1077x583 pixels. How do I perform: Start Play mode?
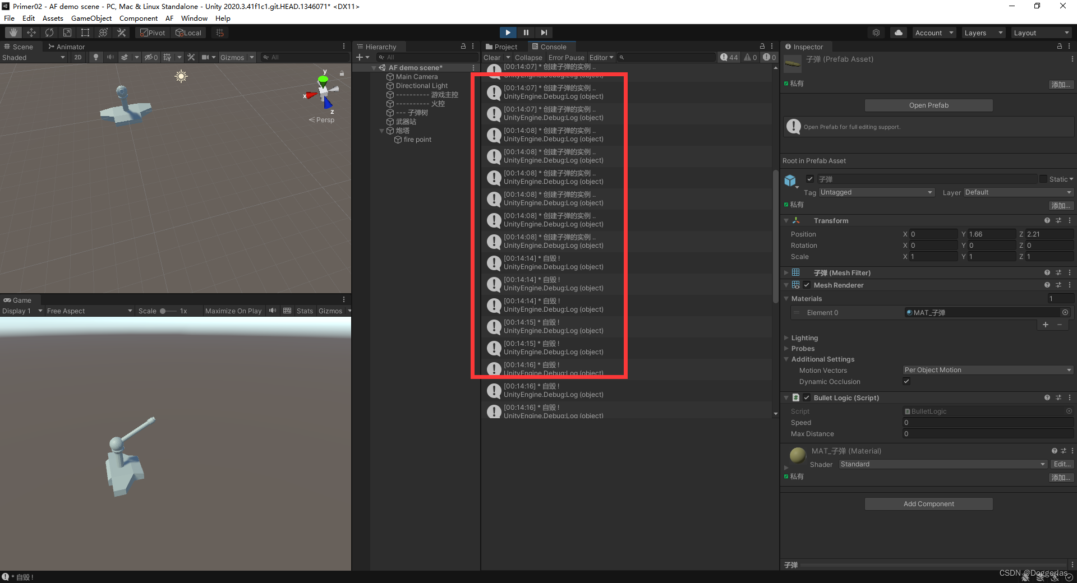508,33
